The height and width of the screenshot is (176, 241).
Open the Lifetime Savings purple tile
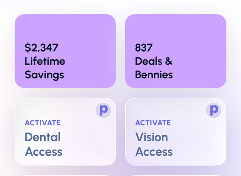point(65,51)
